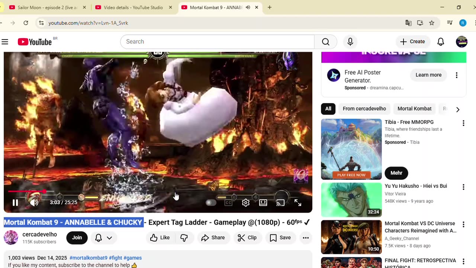The height and width of the screenshot is (268, 476).
Task: Open browser media controls icon
Action: [450, 23]
